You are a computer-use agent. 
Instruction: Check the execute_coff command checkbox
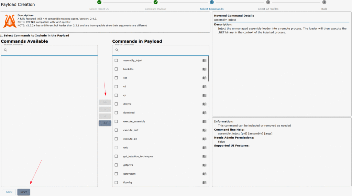[x=116, y=130]
